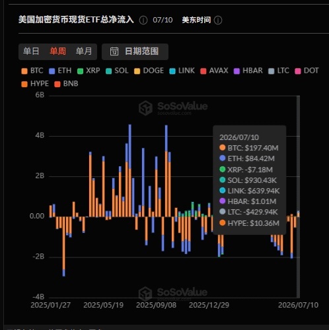
Task: Click the info icon beside the chart title
Action: tap(143, 20)
